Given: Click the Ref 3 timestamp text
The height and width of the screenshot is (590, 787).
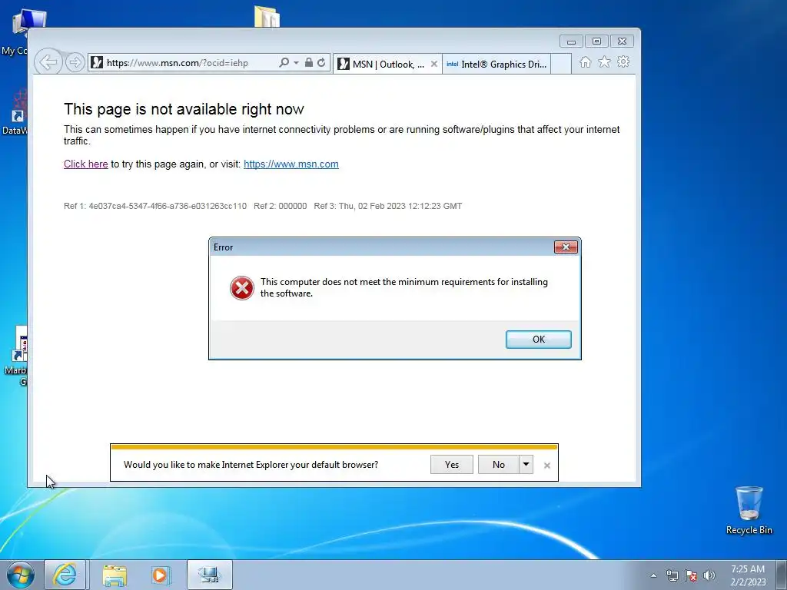Looking at the screenshot, I should click(387, 206).
